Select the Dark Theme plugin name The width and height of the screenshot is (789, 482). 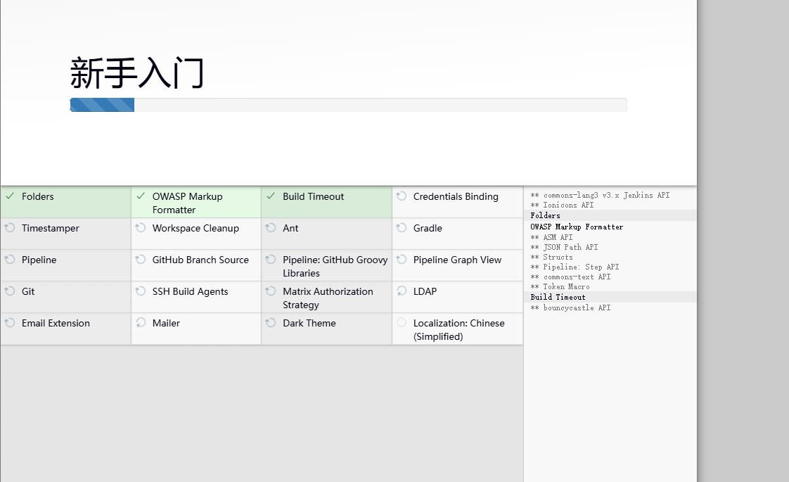[x=309, y=324]
